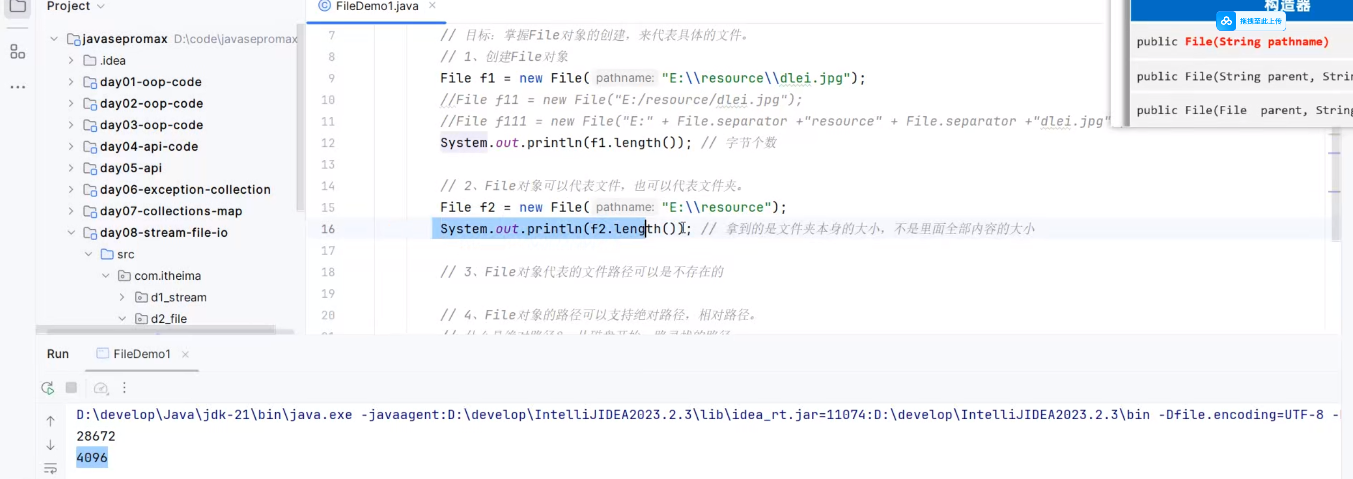Screen dimensions: 1353x479
Task: Select the javasepromax project node
Action: click(125, 39)
